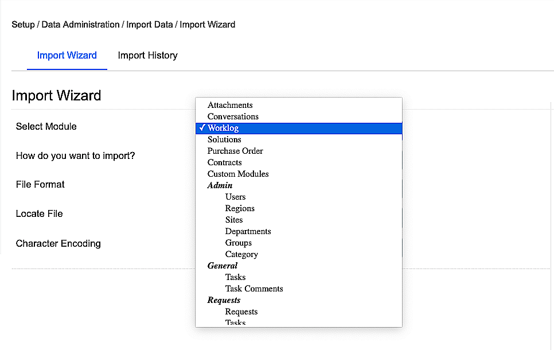Image resolution: width=554 pixels, height=350 pixels.
Task: Select the Groups option
Action: (x=239, y=243)
